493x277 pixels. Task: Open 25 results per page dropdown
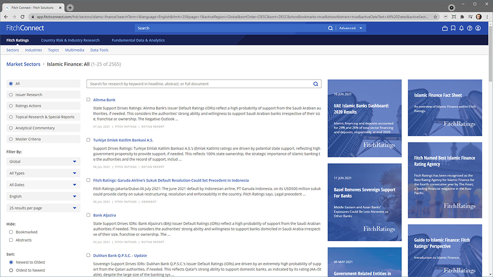click(x=44, y=208)
